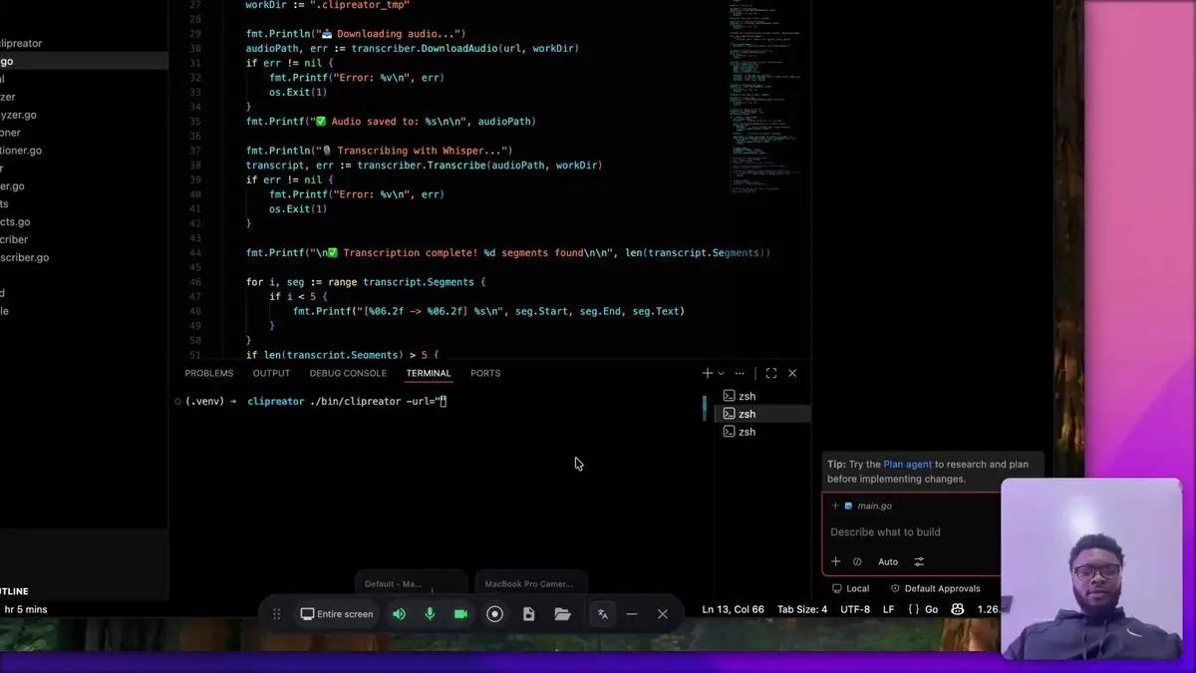This screenshot has width=1196, height=673.
Task: Open the terminal panel more actions ellipsis
Action: tap(740, 373)
